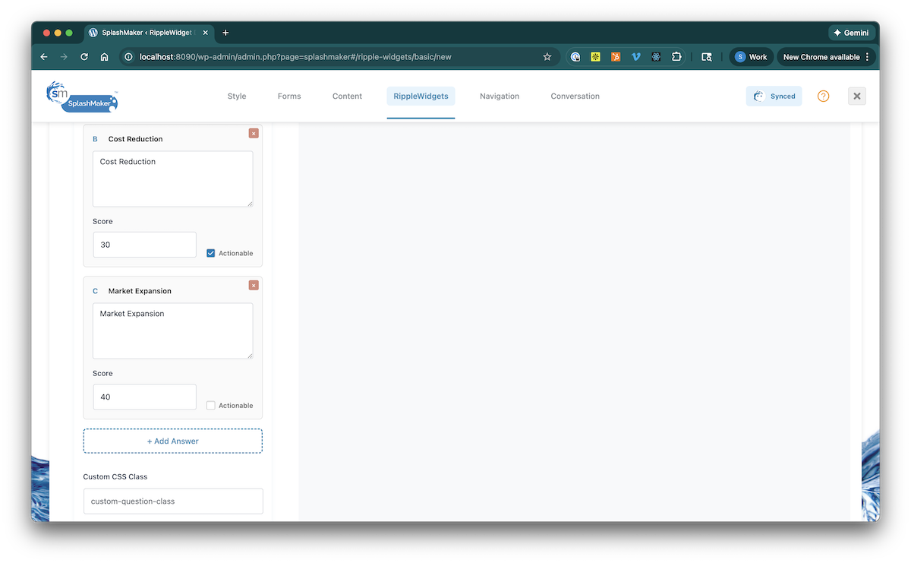Click the Synced status button
Image resolution: width=911 pixels, height=563 pixels.
pyautogui.click(x=774, y=96)
